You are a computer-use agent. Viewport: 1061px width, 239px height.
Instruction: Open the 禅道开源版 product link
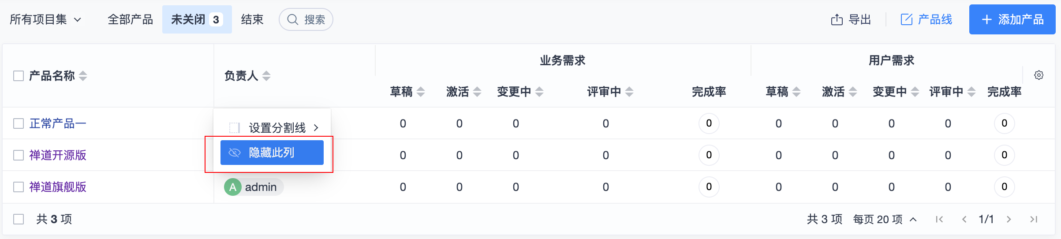tap(58, 155)
